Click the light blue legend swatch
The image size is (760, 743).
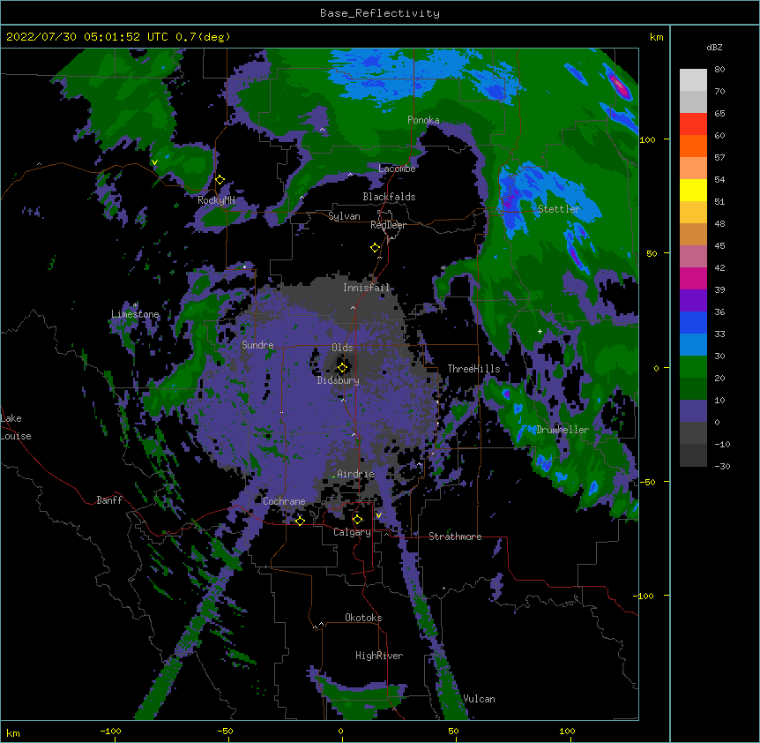[693, 345]
